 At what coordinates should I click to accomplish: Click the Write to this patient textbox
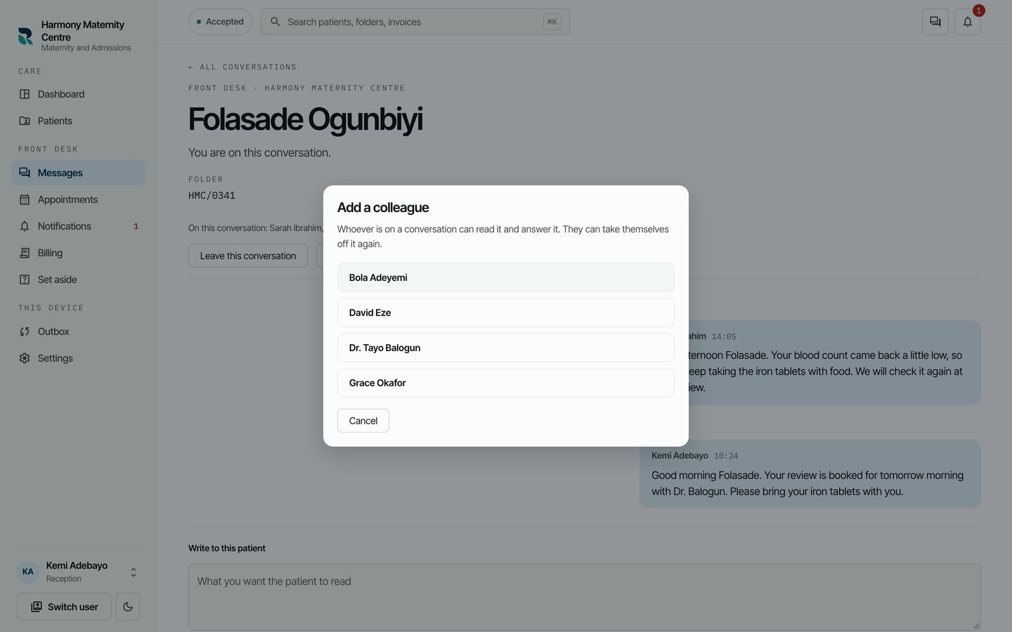pyautogui.click(x=584, y=597)
